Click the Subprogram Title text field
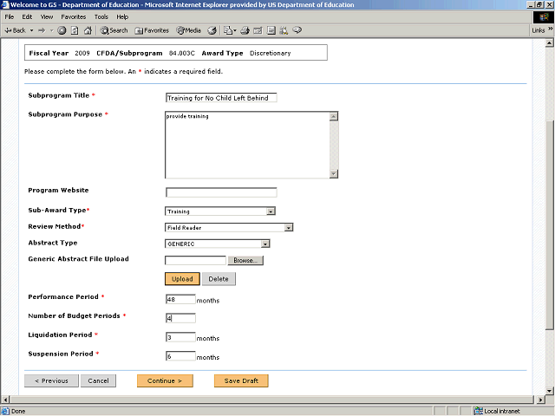555x416 pixels. [221, 98]
